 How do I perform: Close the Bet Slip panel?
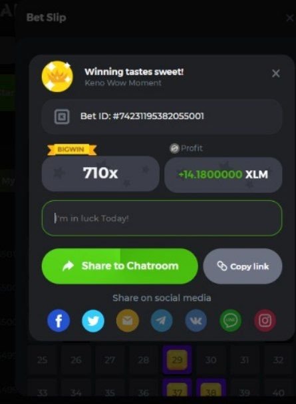pos(290,18)
